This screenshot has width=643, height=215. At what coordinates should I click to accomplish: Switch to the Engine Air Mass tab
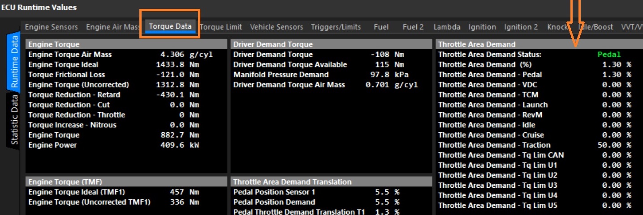(x=113, y=27)
